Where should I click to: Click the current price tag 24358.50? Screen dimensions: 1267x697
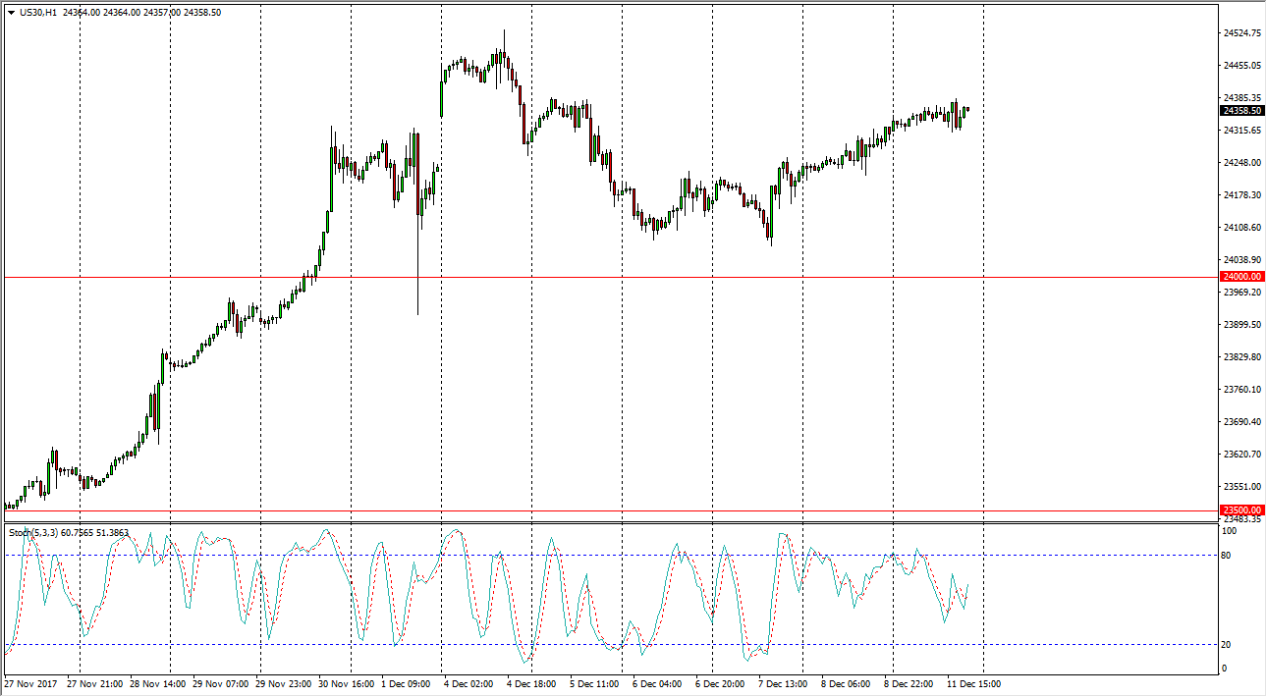1242,111
